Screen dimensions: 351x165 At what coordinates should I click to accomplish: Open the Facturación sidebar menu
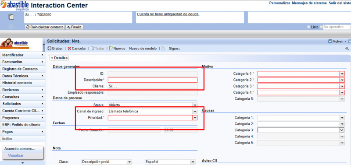(x=22, y=62)
